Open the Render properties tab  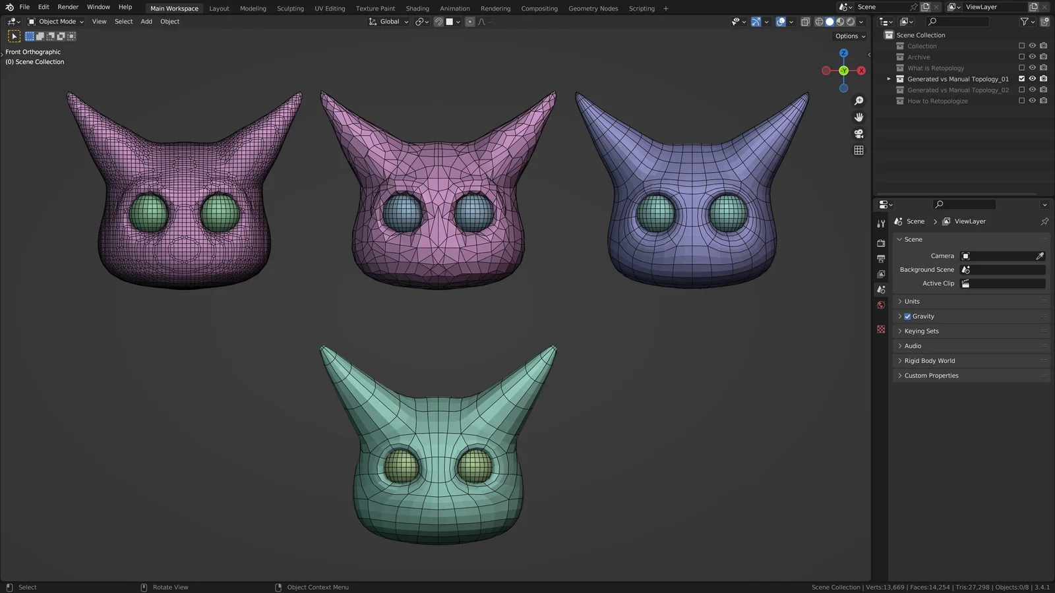click(x=881, y=242)
